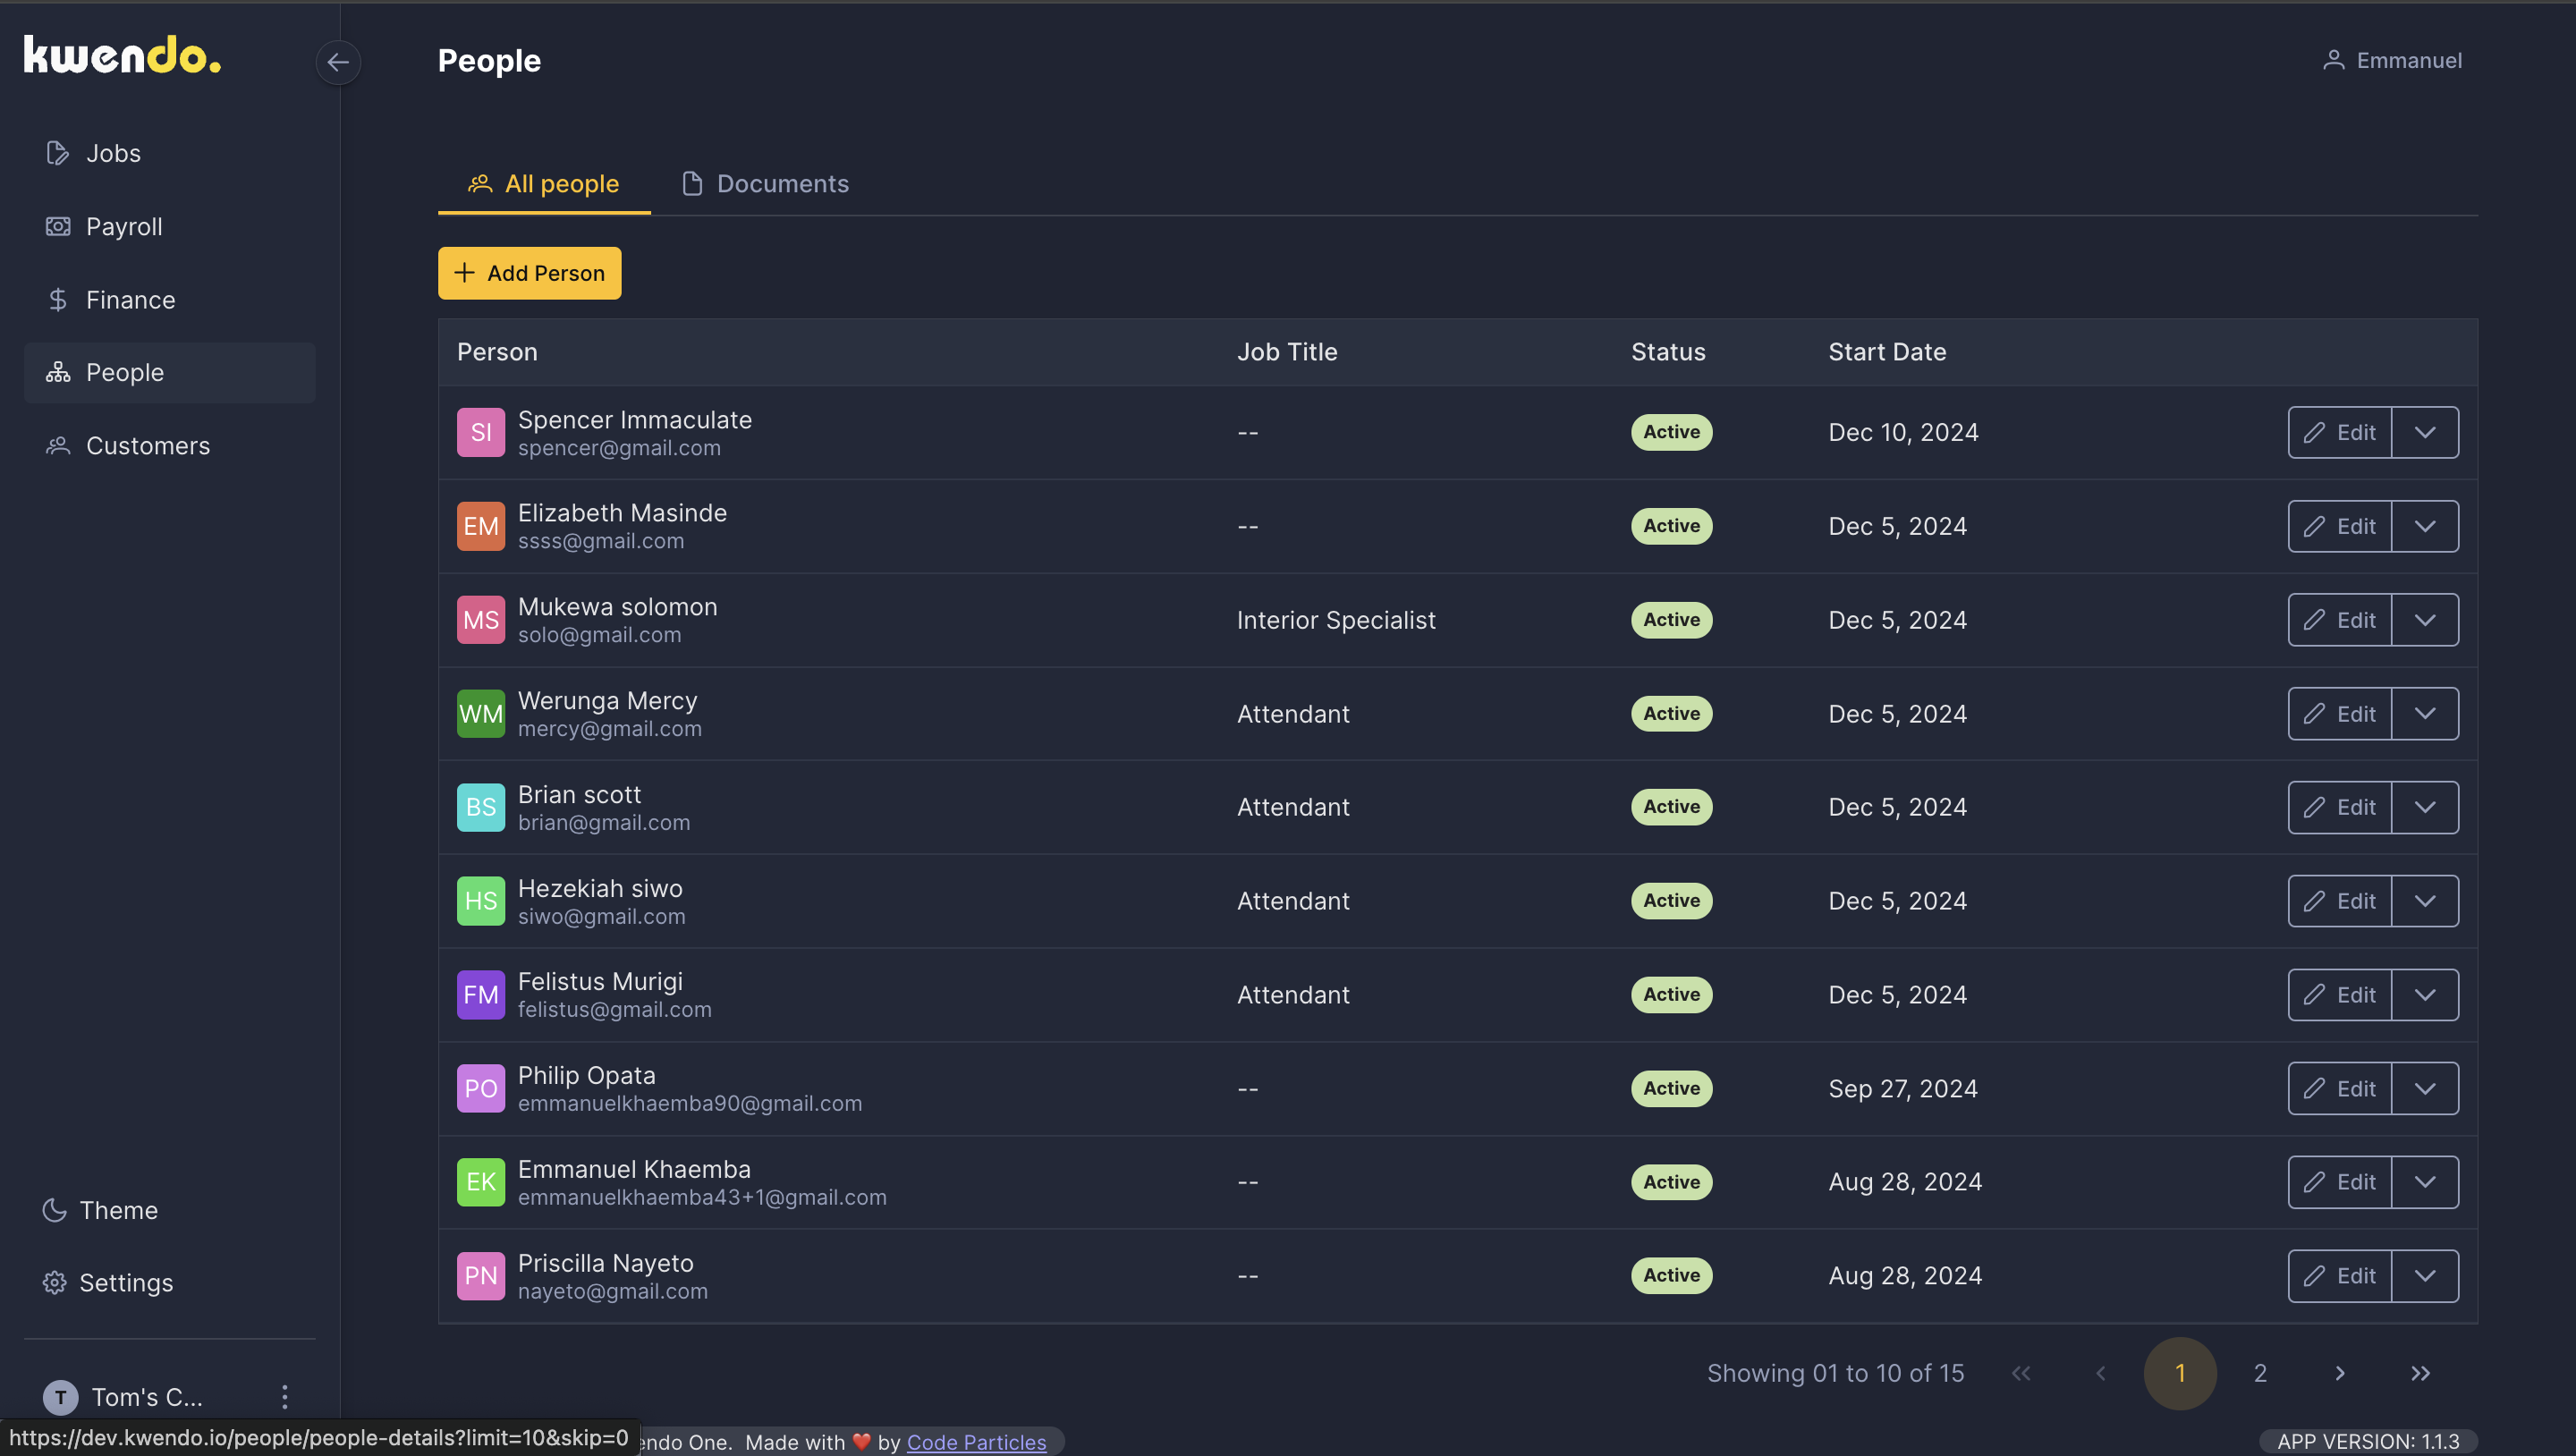The width and height of the screenshot is (2576, 1456).
Task: Jump to last page arrow
Action: (2420, 1374)
